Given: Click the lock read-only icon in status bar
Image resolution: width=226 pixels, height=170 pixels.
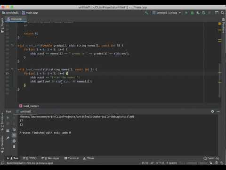Looking at the screenshot, I should pos(211,163).
